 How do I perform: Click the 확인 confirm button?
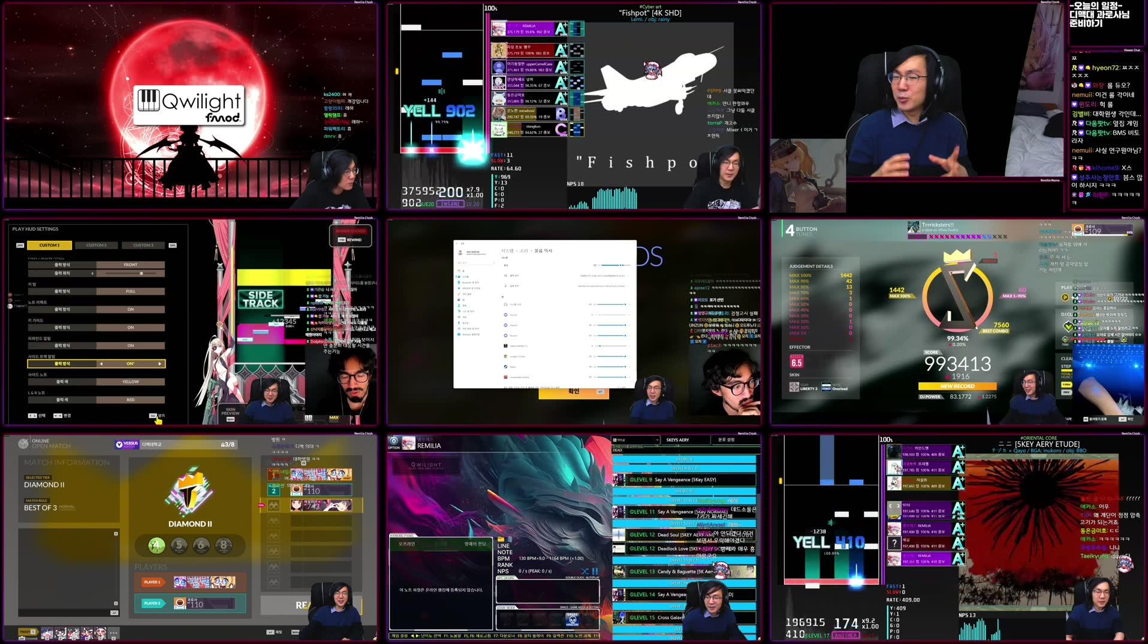click(x=574, y=391)
